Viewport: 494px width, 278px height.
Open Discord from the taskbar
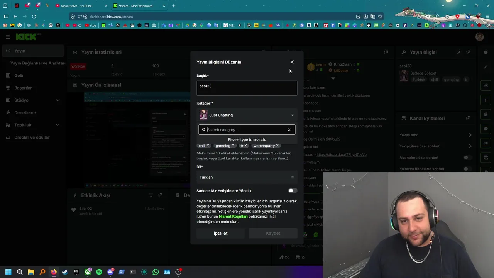[110, 272]
